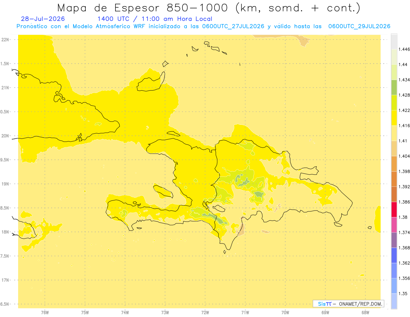This screenshot has width=410, height=317.
Task: Pick the pink legend swatch between 1.374 and 1.38
Action: tap(394, 225)
